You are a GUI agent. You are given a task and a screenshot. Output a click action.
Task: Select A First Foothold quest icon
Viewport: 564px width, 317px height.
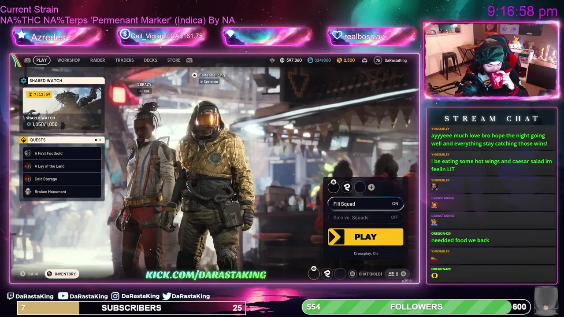(28, 153)
